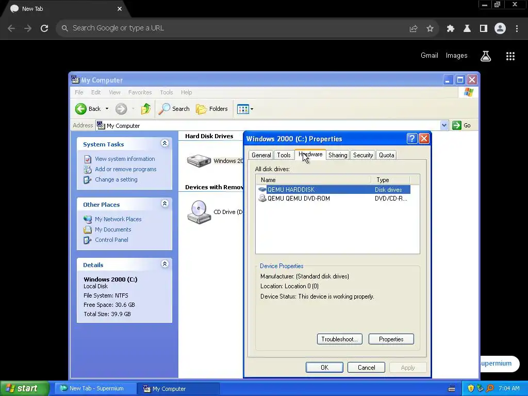Click the Up folder icon

(x=146, y=109)
